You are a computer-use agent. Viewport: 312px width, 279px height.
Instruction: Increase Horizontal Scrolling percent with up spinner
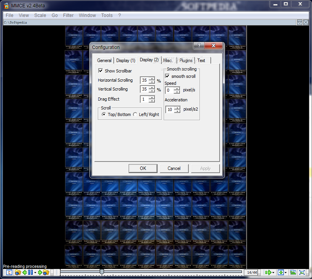tap(152, 79)
